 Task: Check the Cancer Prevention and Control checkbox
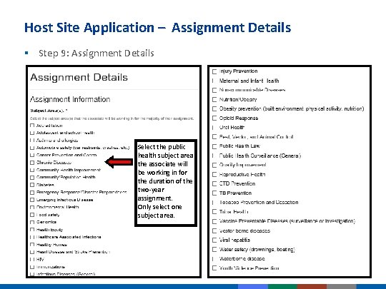click(x=32, y=156)
